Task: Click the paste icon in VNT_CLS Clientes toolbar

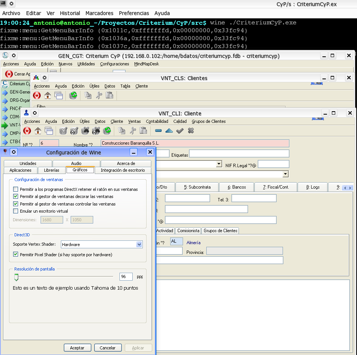Action: [109, 95]
